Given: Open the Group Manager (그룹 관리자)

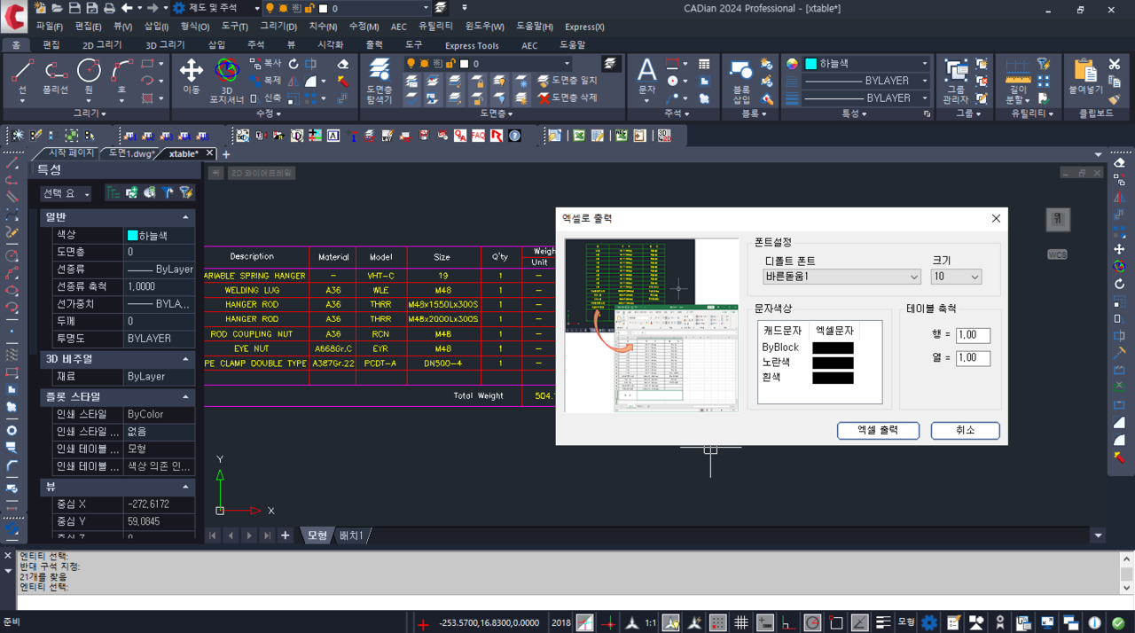Looking at the screenshot, I should coord(956,73).
